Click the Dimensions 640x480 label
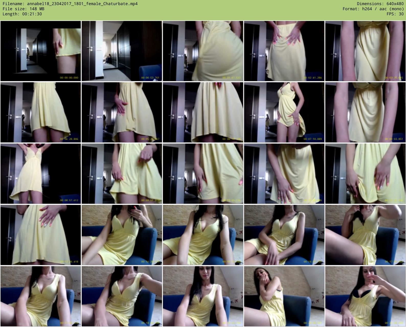The height and width of the screenshot is (327, 406). pos(380,4)
